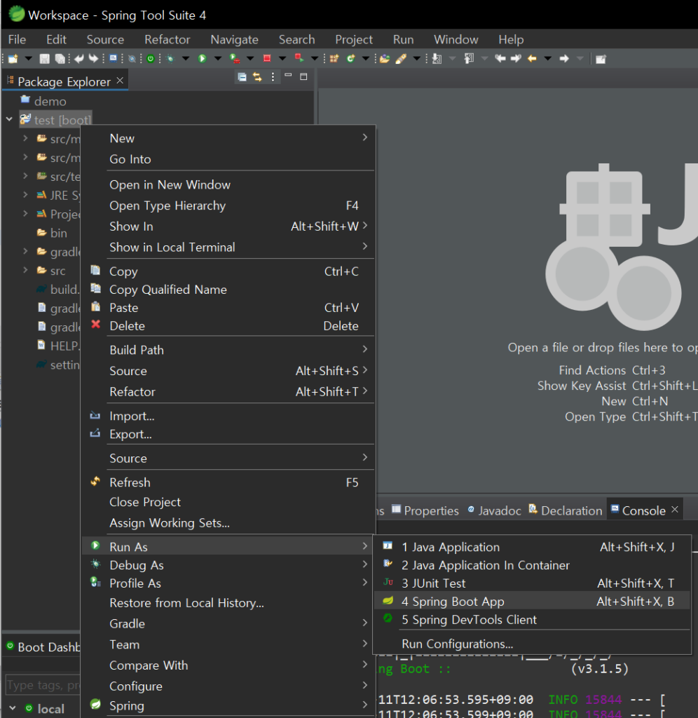Click Collapse All in Package Explorer
The image size is (698, 718).
[x=242, y=77]
